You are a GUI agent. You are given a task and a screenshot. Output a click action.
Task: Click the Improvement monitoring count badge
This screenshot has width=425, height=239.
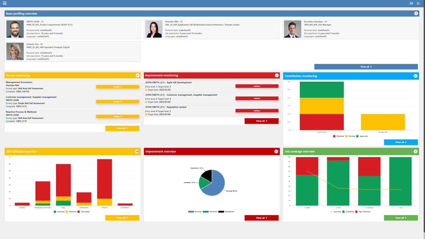pos(277,75)
